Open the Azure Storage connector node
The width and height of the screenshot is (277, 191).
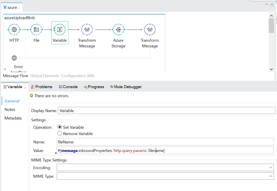coord(118,30)
